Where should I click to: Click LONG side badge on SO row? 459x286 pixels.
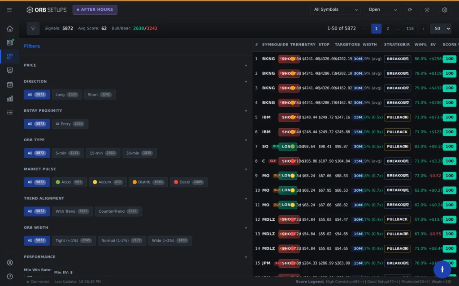pyautogui.click(x=288, y=147)
